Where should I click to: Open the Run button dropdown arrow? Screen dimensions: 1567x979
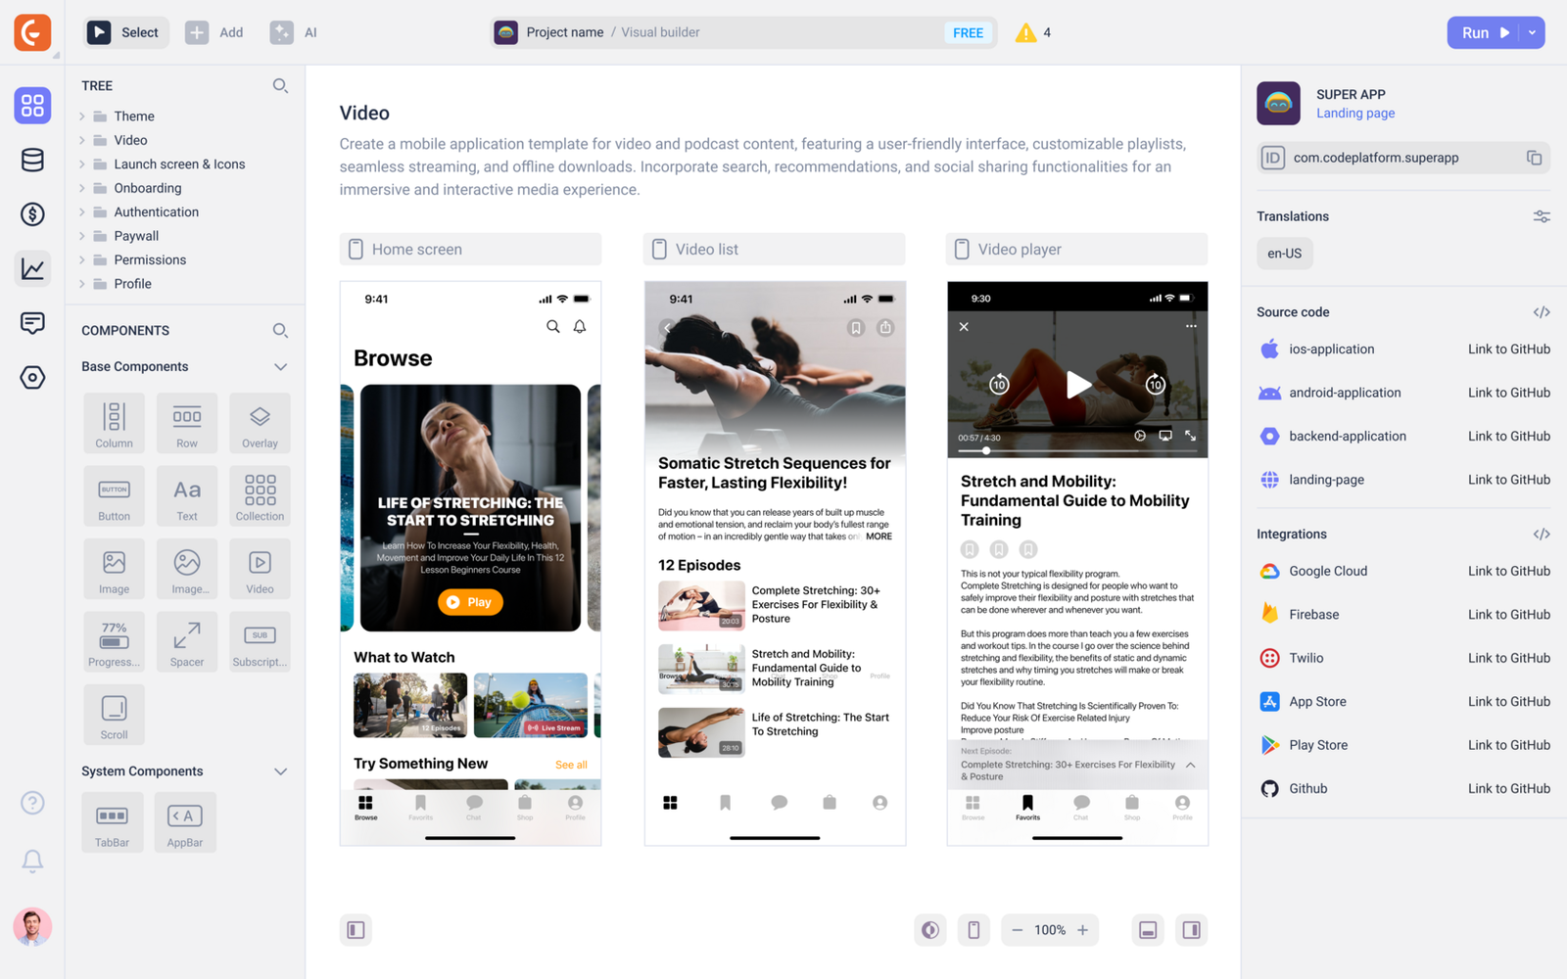point(1533,32)
